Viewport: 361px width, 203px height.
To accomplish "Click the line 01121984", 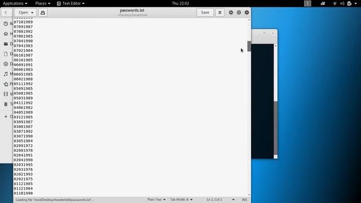I will coord(23,188).
